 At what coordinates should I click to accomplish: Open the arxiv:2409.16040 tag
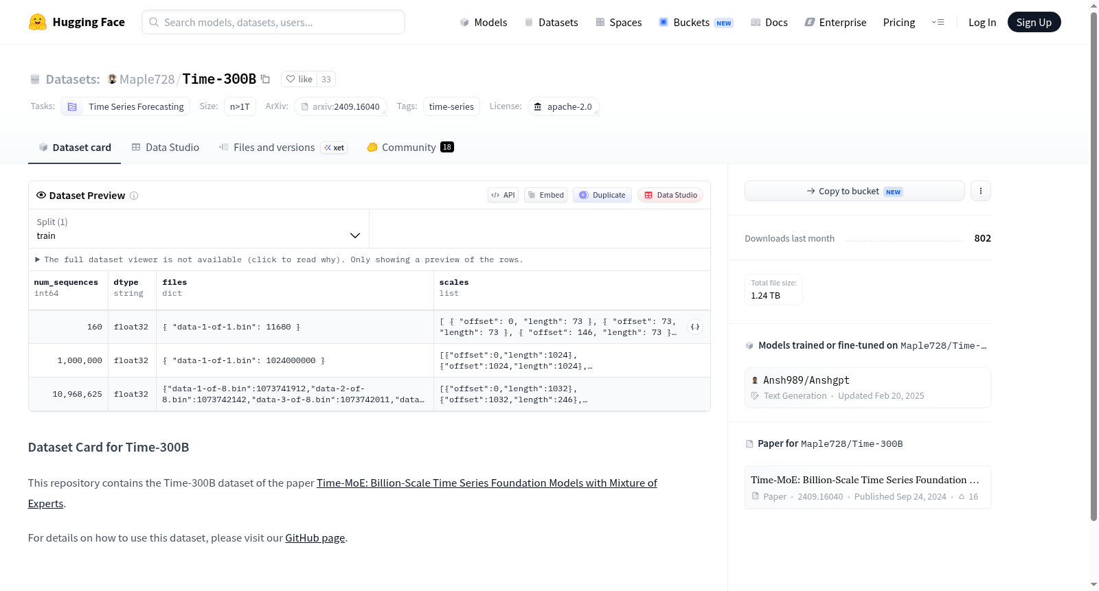pyautogui.click(x=341, y=106)
